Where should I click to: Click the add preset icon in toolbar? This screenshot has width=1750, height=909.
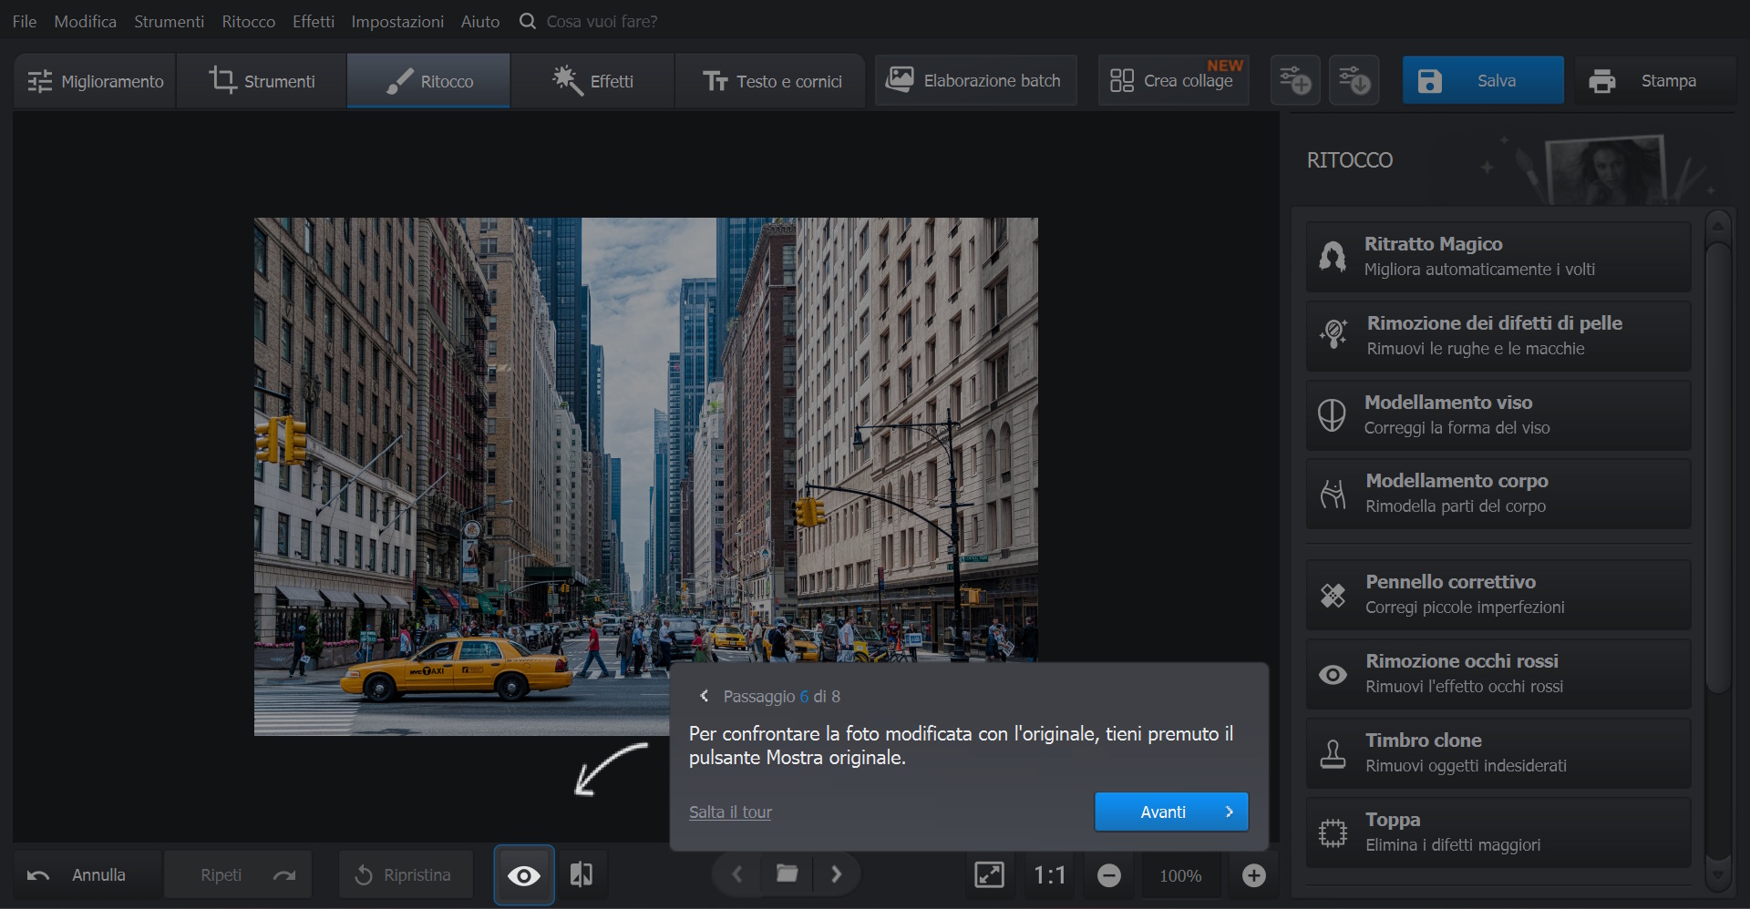1295,81
